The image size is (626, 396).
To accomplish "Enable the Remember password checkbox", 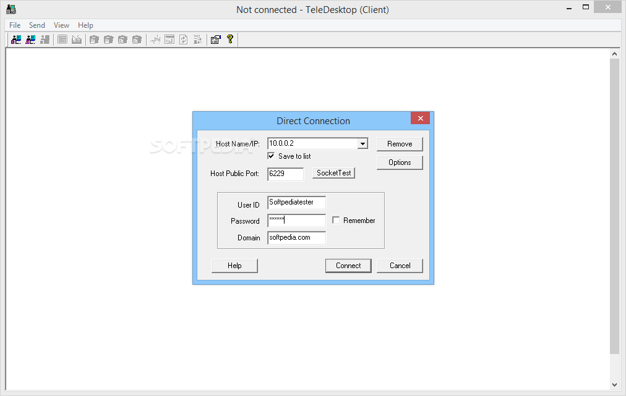I will point(336,220).
